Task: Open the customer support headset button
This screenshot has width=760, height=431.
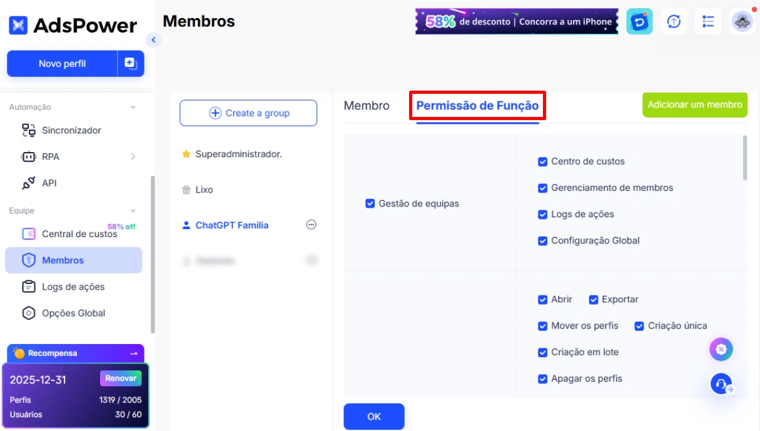Action: 721,383
